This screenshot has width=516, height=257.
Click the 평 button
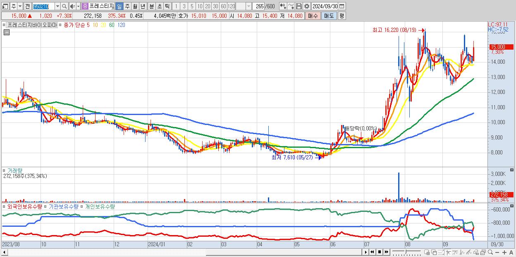tap(342, 16)
